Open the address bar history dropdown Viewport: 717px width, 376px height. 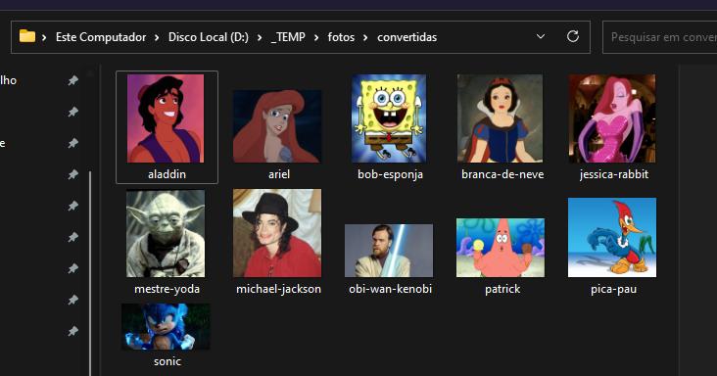pos(541,36)
